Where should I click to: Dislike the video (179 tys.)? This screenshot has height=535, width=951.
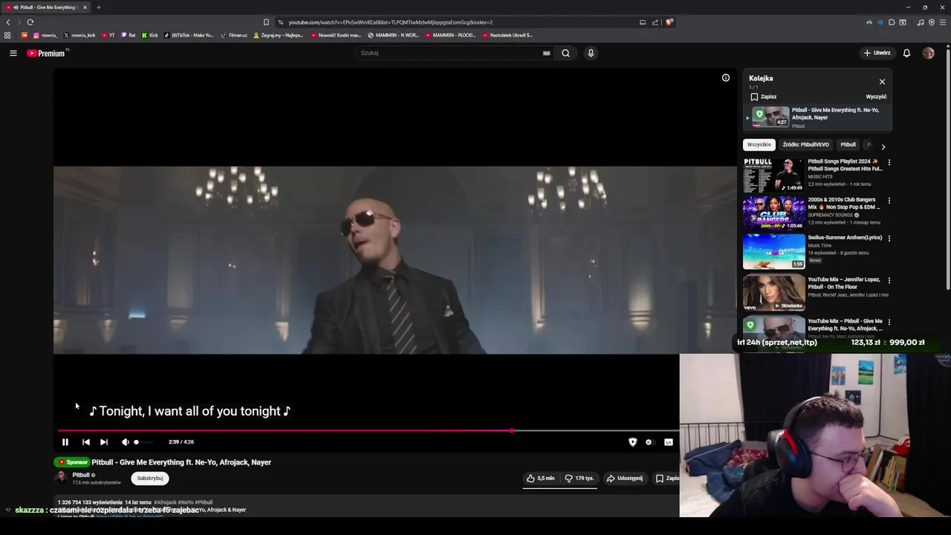coord(580,479)
